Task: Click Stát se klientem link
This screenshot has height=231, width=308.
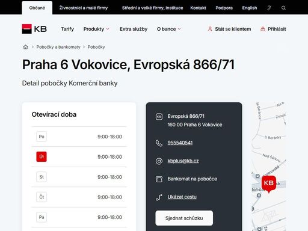Action: pyautogui.click(x=233, y=29)
